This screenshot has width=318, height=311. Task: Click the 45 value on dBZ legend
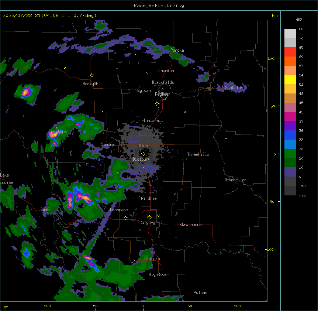(301, 103)
